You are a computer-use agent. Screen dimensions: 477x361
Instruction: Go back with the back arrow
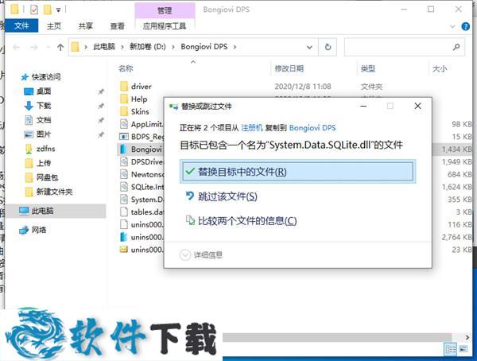[x=17, y=47]
